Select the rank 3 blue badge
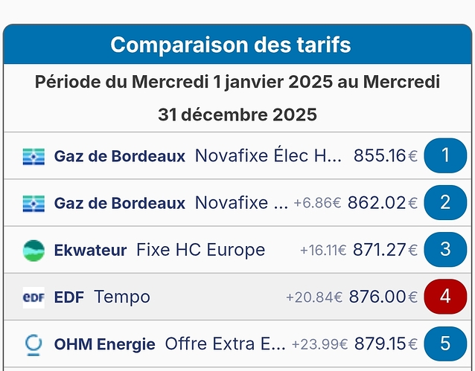Viewport: 475px width, 371px height. coord(445,249)
